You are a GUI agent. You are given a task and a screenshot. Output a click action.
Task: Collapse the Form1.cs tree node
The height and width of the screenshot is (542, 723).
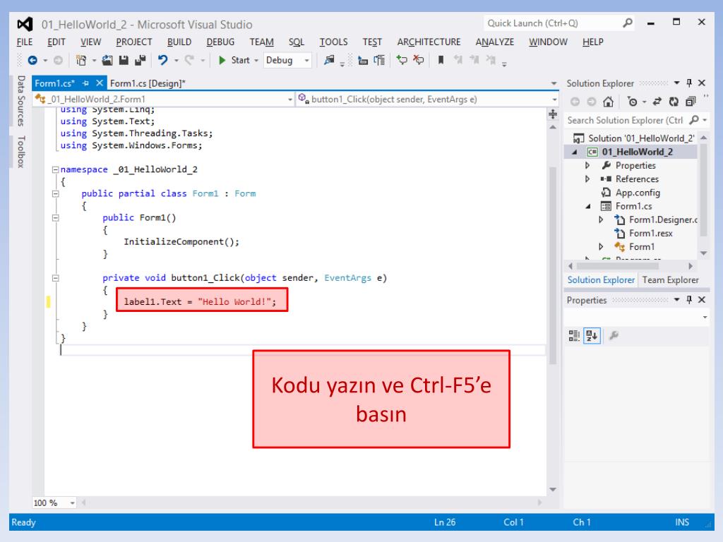click(x=588, y=207)
